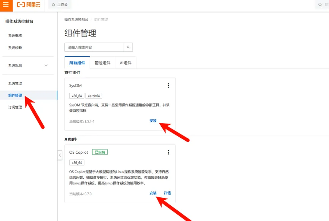The width and height of the screenshot is (329, 221).
Task: Click the 操作系统控制台 sidebar heading
Action: click(x=19, y=21)
